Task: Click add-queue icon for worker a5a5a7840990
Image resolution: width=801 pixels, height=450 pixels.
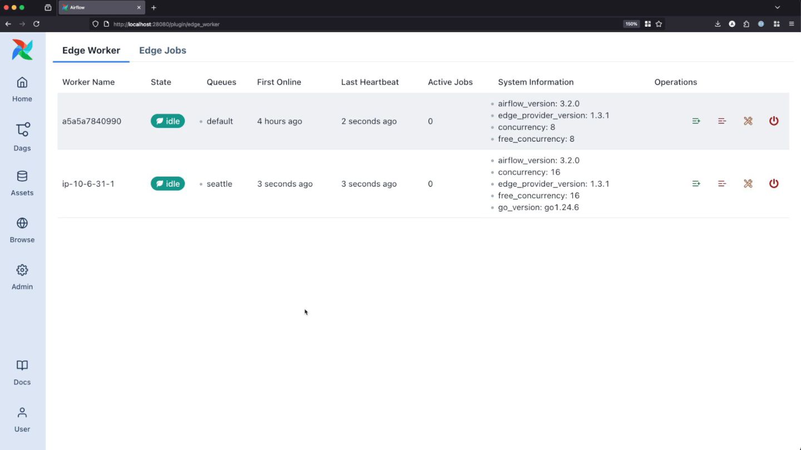Action: [696, 121]
